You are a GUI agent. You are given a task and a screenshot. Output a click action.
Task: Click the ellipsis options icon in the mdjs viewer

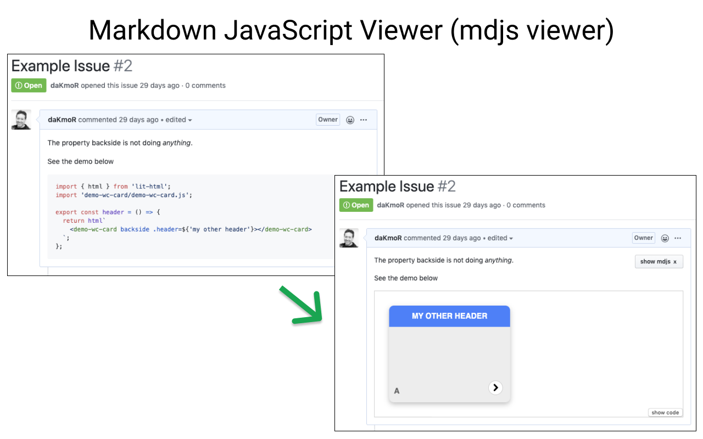pyautogui.click(x=678, y=238)
